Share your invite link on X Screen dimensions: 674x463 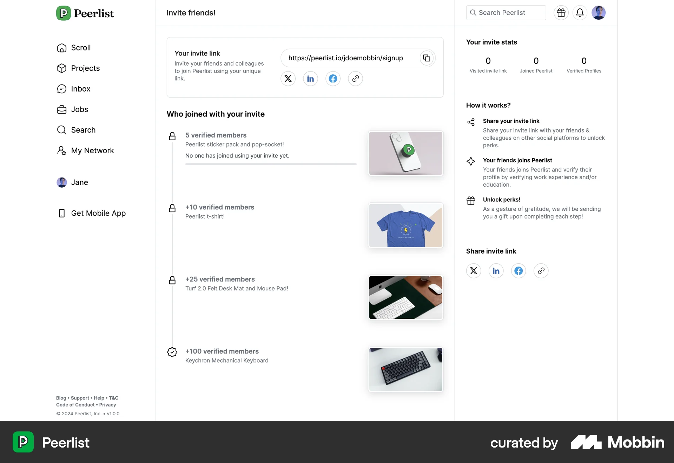coord(288,79)
